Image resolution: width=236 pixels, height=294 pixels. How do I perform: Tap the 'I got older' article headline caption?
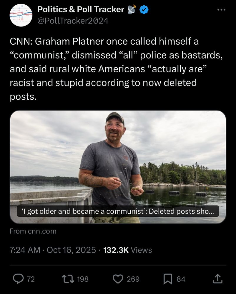coord(118,211)
